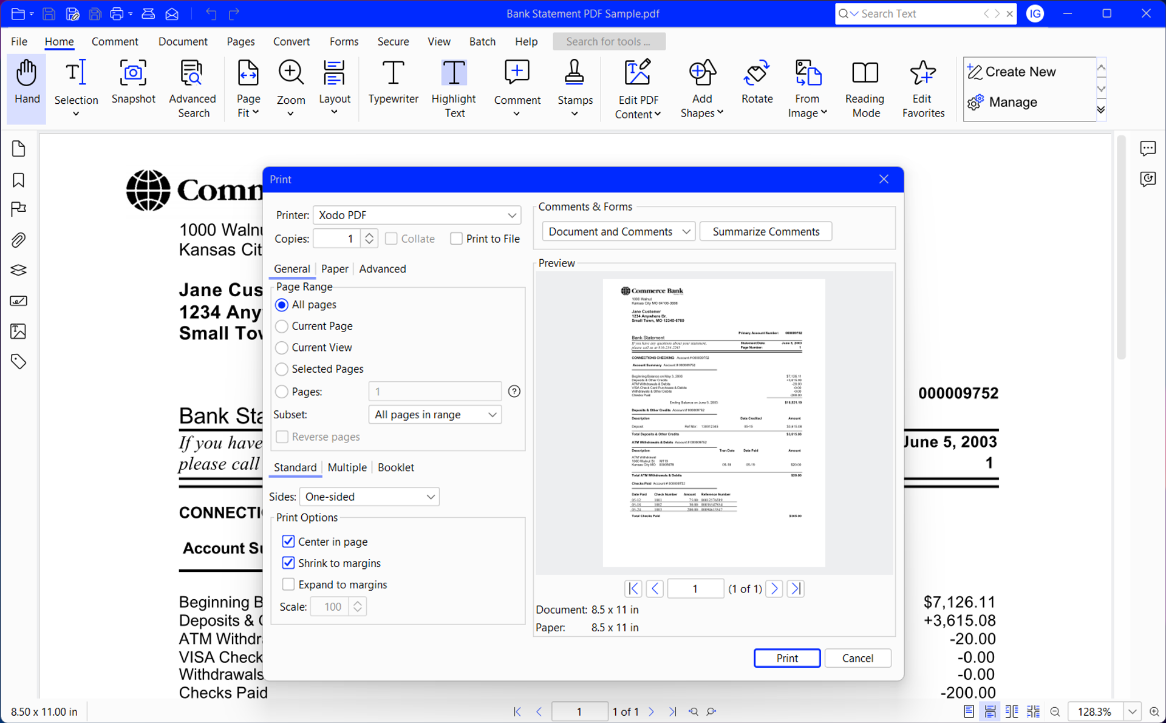Uncheck Shrink to margins
This screenshot has width=1166, height=723.
coord(288,563)
